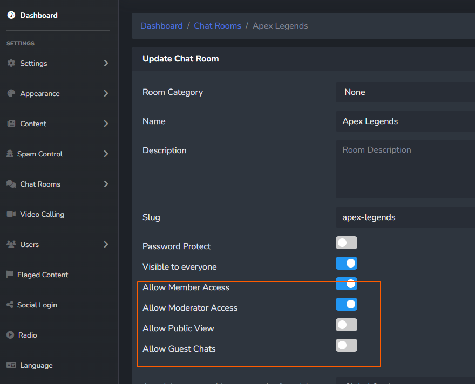The height and width of the screenshot is (384, 475).
Task: Go to Dashboard breadcrumb link
Action: point(161,26)
